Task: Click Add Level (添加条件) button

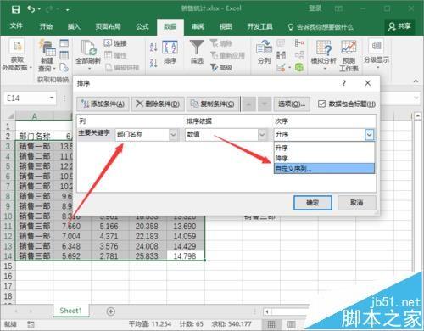Action: (103, 104)
